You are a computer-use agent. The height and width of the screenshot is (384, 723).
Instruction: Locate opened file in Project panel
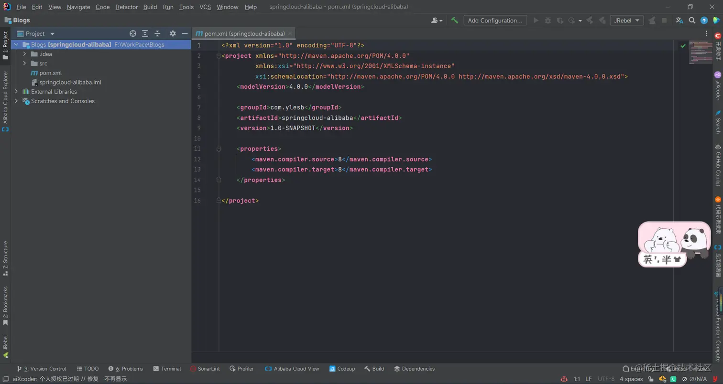[133, 33]
